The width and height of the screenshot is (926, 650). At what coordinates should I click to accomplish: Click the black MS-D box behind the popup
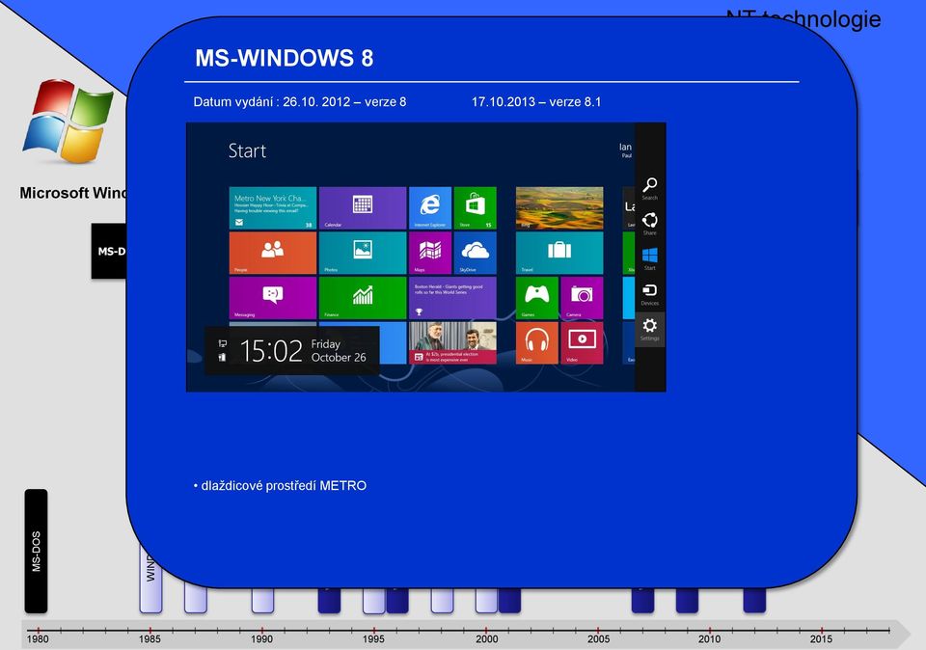[x=109, y=251]
